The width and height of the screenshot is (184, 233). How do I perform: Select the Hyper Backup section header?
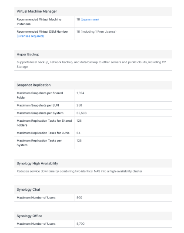[93, 54]
